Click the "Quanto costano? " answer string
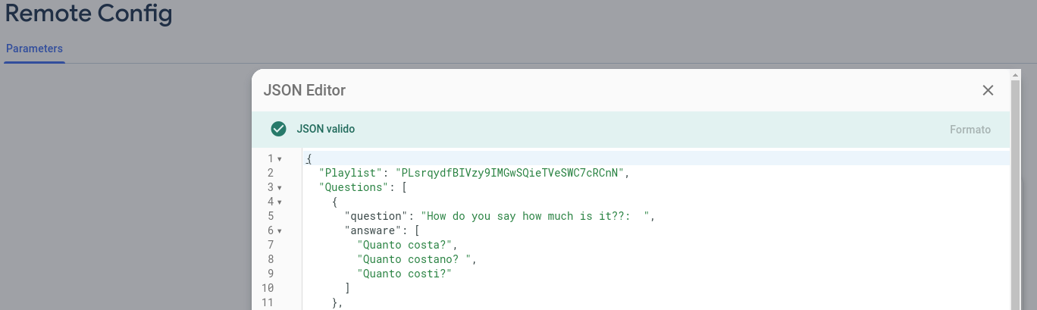1037x310 pixels. point(416,259)
